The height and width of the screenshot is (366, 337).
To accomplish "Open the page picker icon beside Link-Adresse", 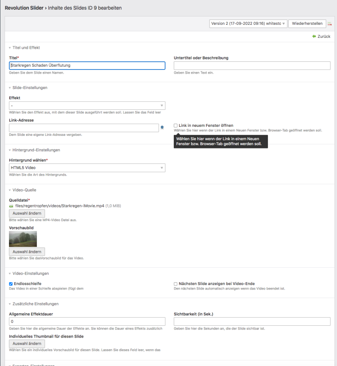I will (162, 128).
